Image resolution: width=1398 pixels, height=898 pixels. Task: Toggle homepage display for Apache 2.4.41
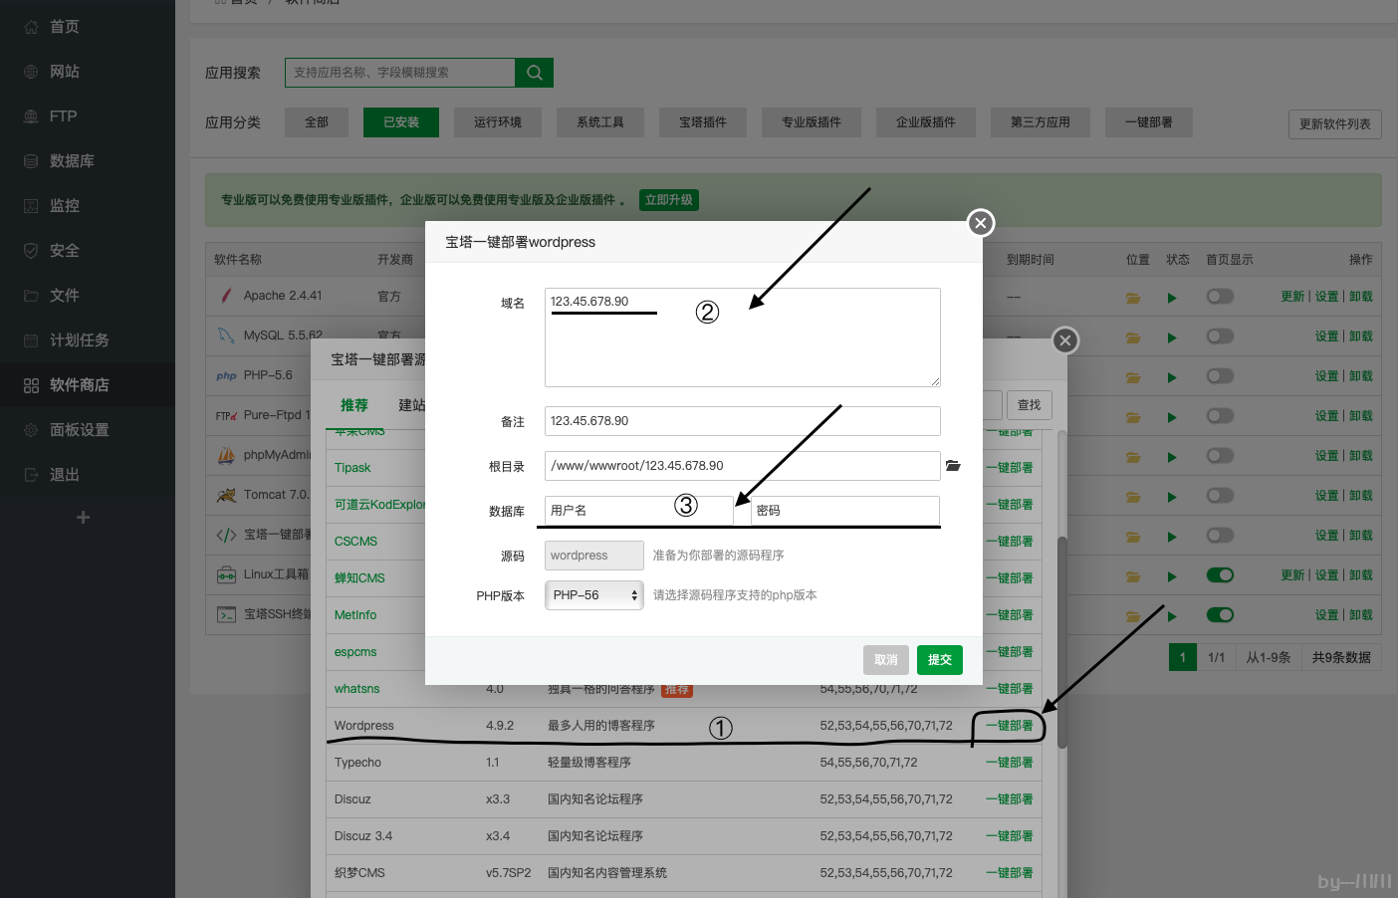coord(1220,296)
